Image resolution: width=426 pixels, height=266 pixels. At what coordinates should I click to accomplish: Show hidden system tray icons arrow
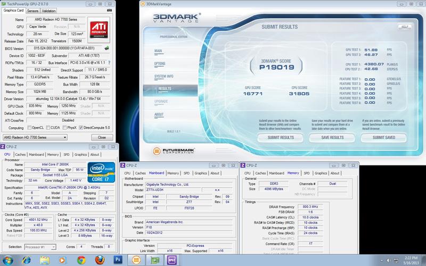tap(381, 261)
